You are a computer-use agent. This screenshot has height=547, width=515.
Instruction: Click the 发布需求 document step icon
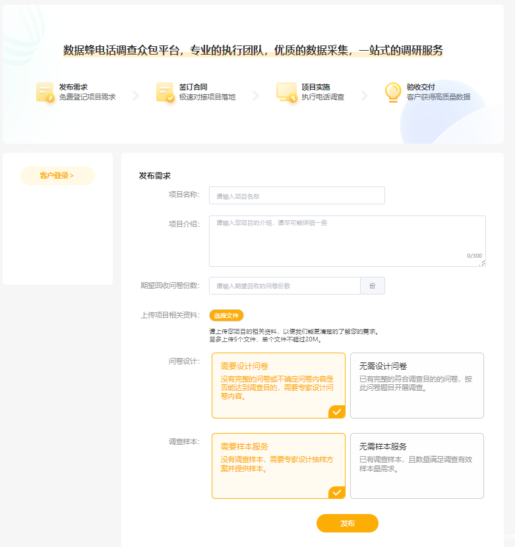pos(45,92)
